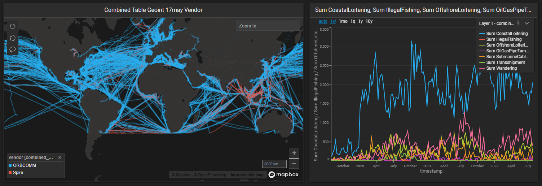542x186 pixels.
Task: Zoom out with the map minus button
Action: point(294,163)
